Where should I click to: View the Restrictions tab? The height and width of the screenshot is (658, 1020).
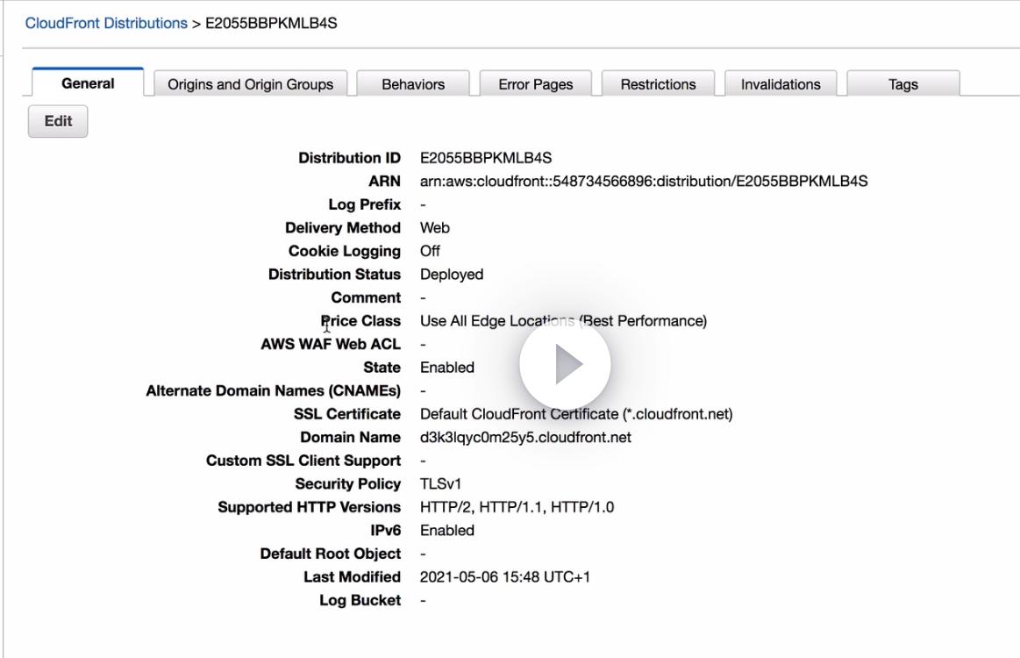tap(658, 84)
